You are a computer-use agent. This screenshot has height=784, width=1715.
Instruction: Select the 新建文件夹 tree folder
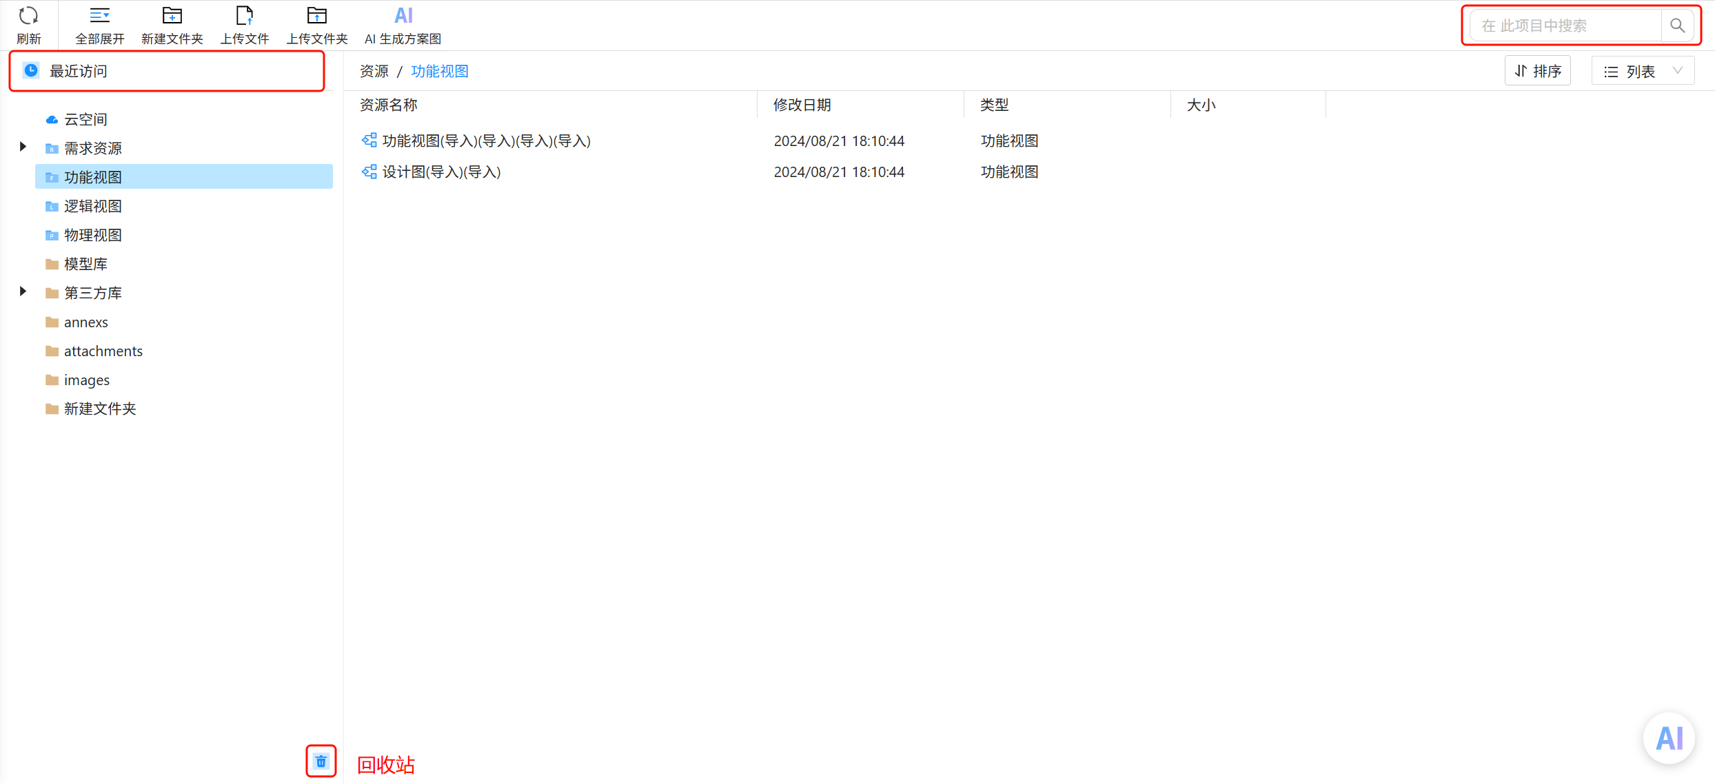point(100,409)
